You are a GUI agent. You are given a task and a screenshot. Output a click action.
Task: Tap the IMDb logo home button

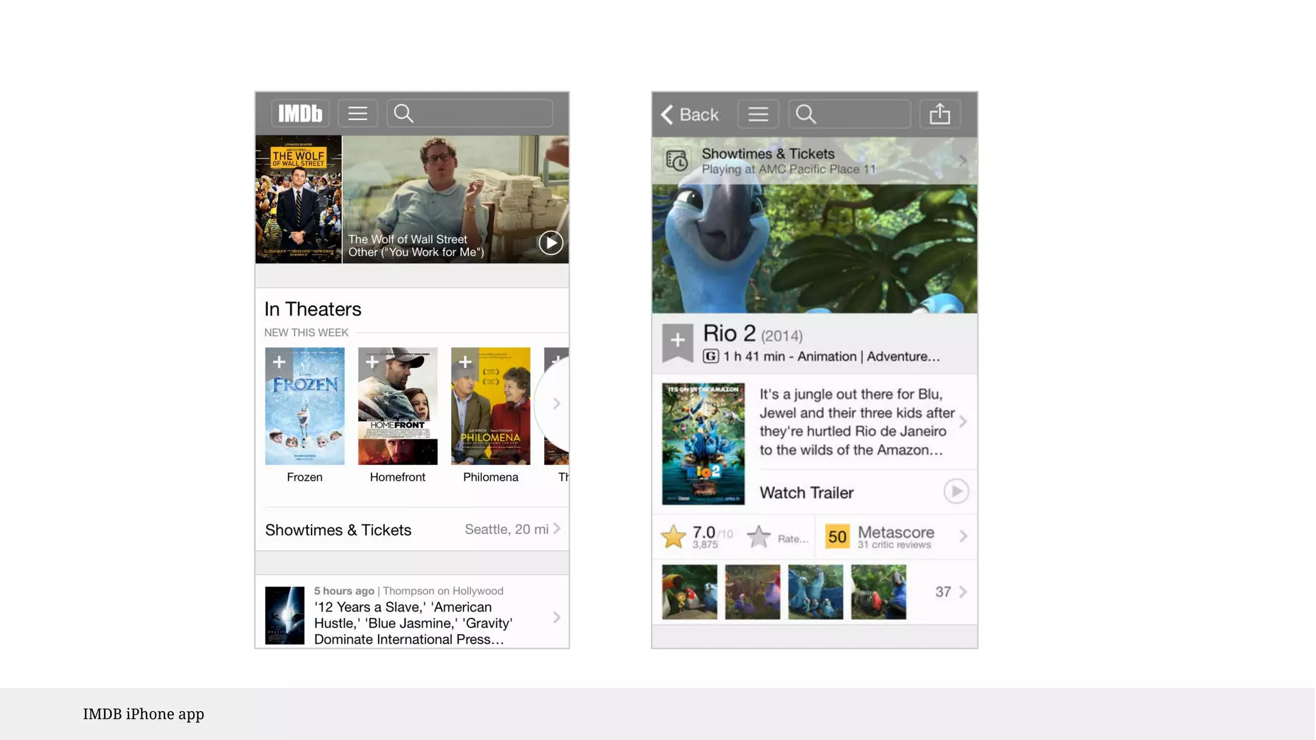pyautogui.click(x=300, y=114)
